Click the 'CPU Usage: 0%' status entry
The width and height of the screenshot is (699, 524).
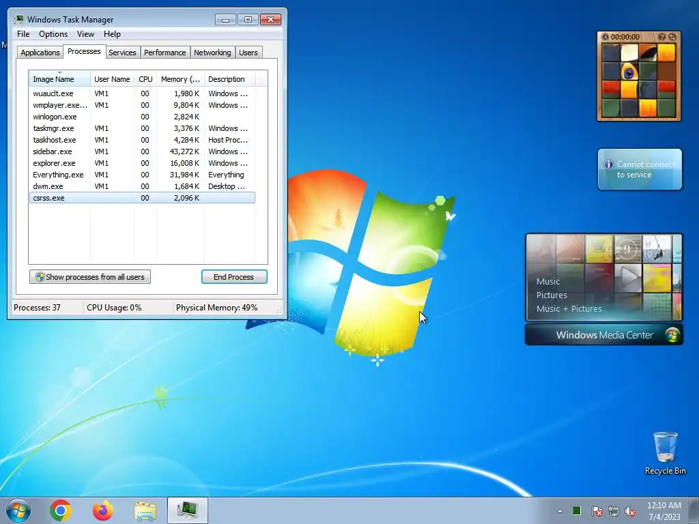[x=114, y=308]
